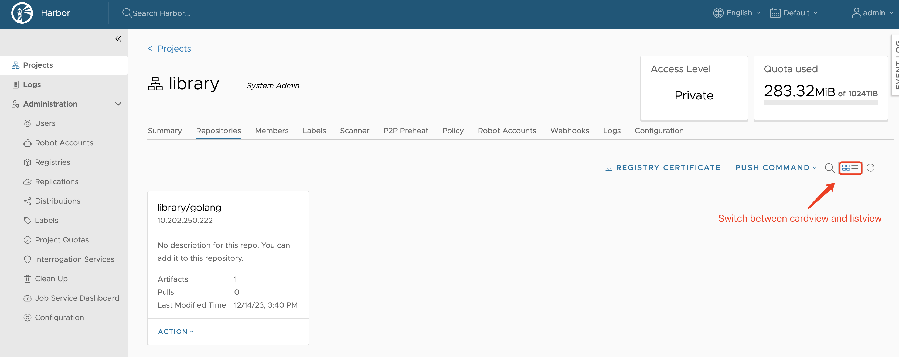This screenshot has height=357, width=899.
Task: Refresh the repositories list
Action: (871, 168)
